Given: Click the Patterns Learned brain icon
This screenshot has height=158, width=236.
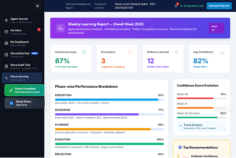Looking at the screenshot, I should click(176, 52).
